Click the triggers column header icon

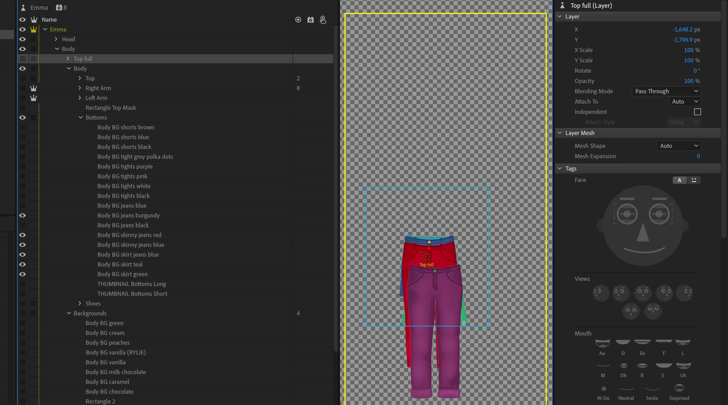point(310,20)
